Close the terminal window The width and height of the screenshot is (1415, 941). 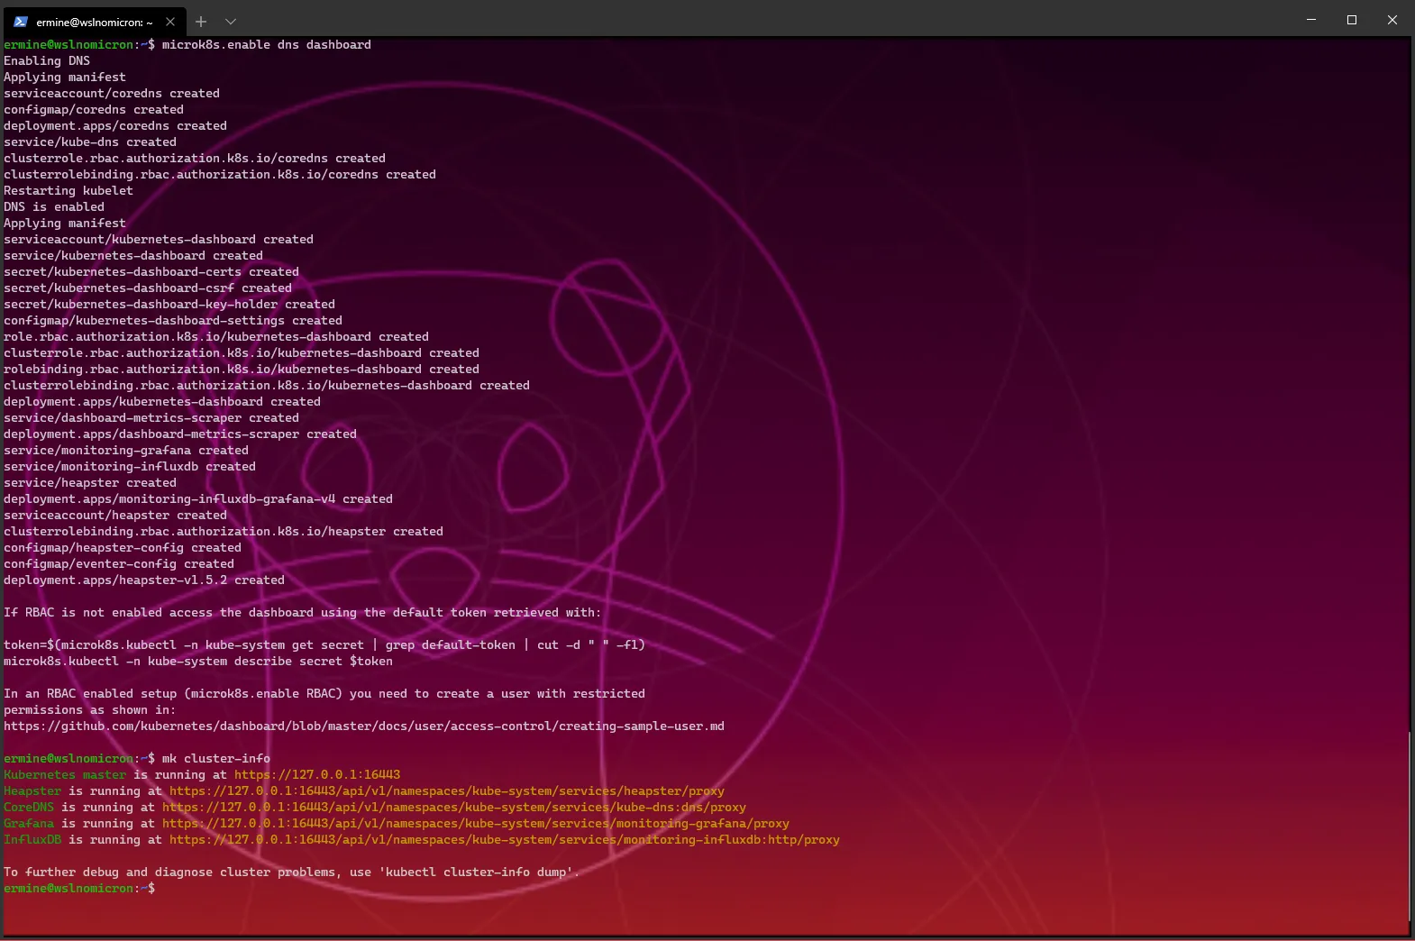click(x=1392, y=20)
